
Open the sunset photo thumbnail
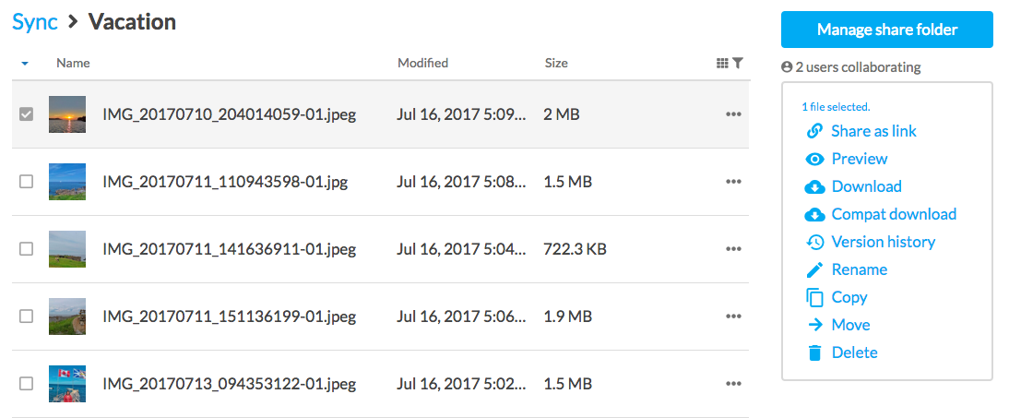(67, 114)
